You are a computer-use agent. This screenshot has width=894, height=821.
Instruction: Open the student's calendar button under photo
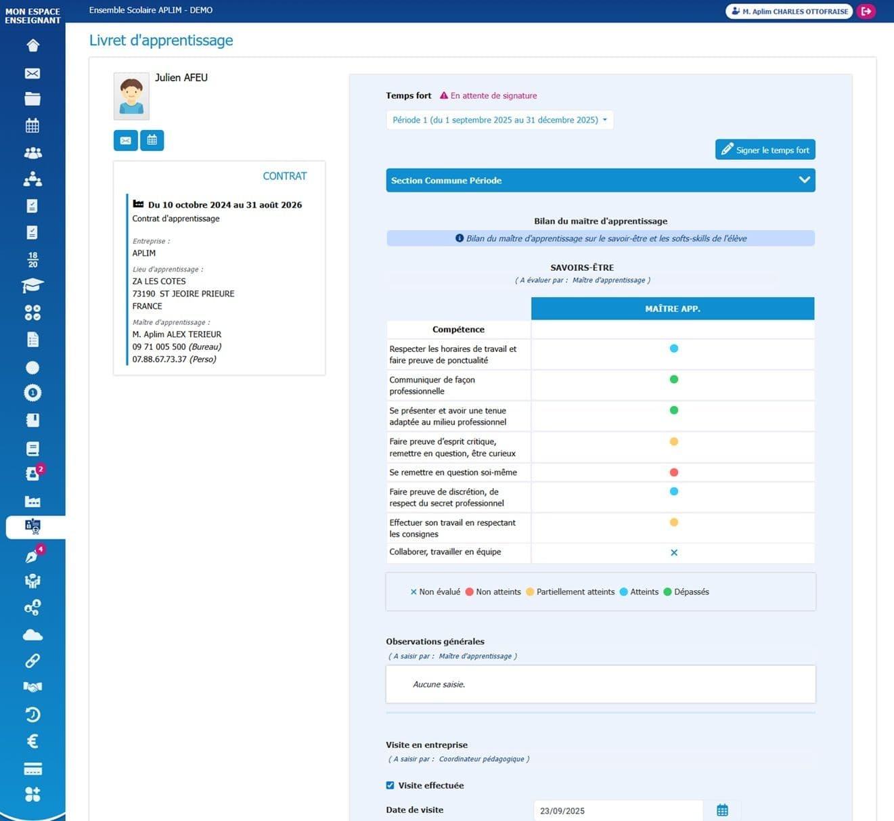pyautogui.click(x=152, y=140)
